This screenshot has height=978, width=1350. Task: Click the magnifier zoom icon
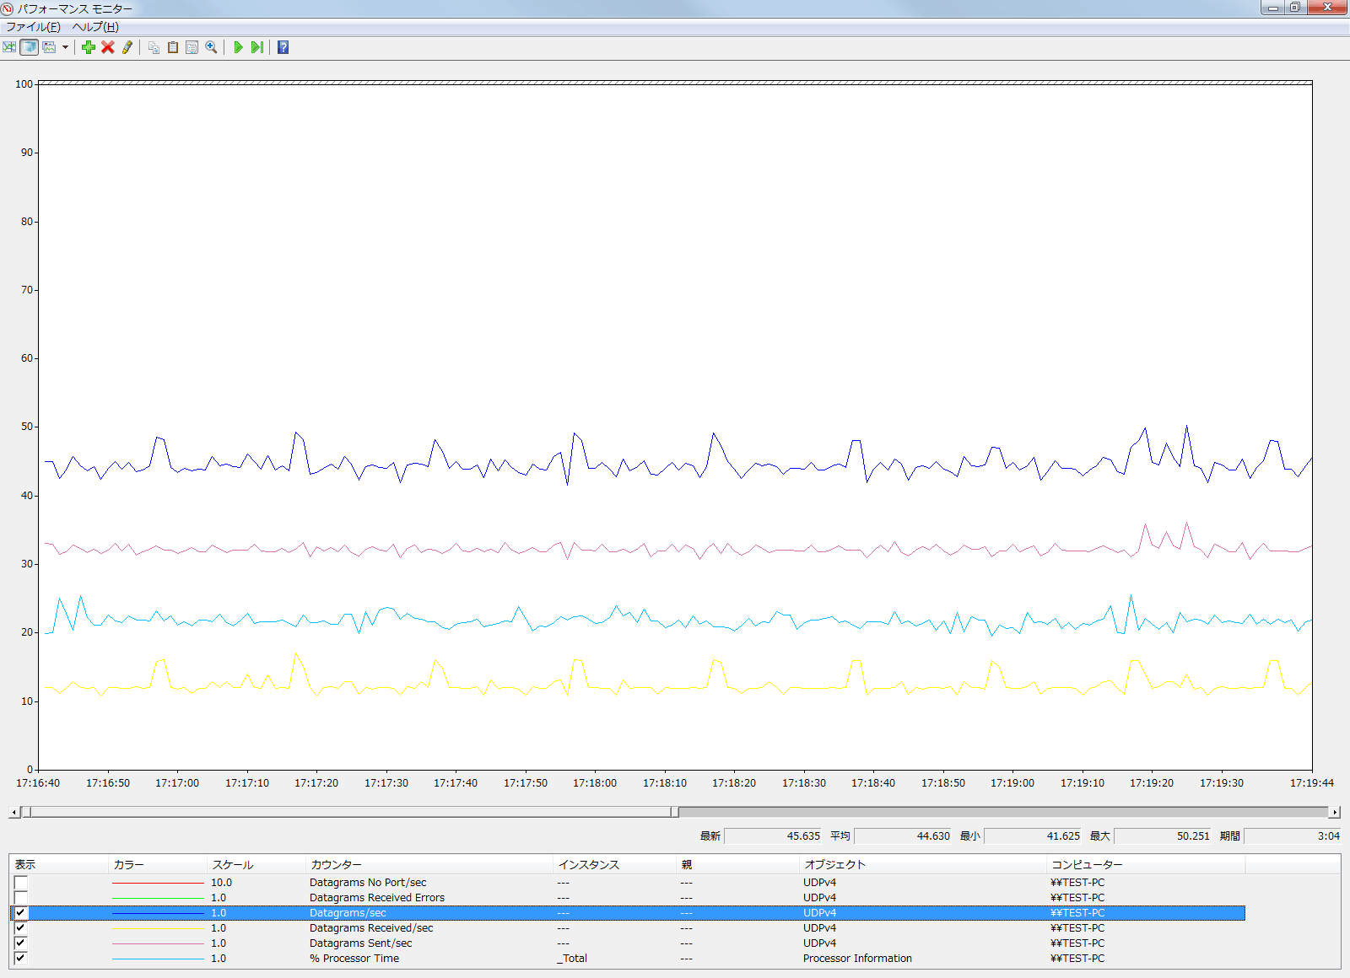[x=212, y=47]
